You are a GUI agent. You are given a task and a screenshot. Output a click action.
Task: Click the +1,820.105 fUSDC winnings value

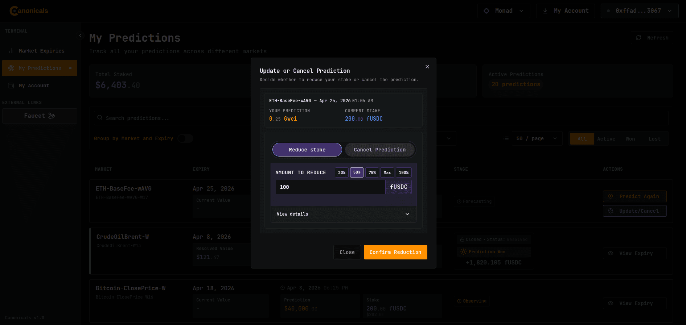[x=494, y=262]
